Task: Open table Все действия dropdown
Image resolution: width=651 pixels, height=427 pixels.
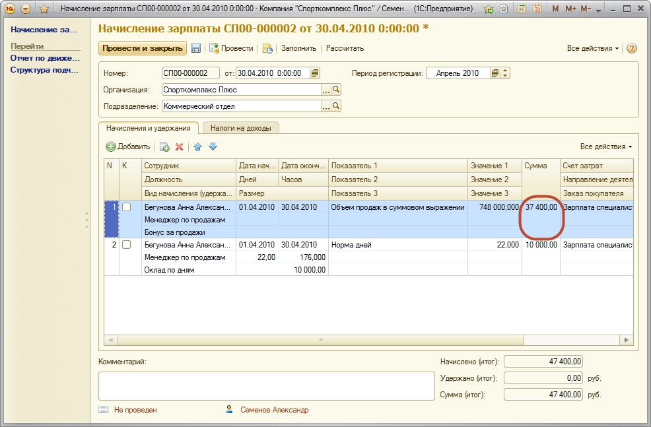Action: coord(606,147)
